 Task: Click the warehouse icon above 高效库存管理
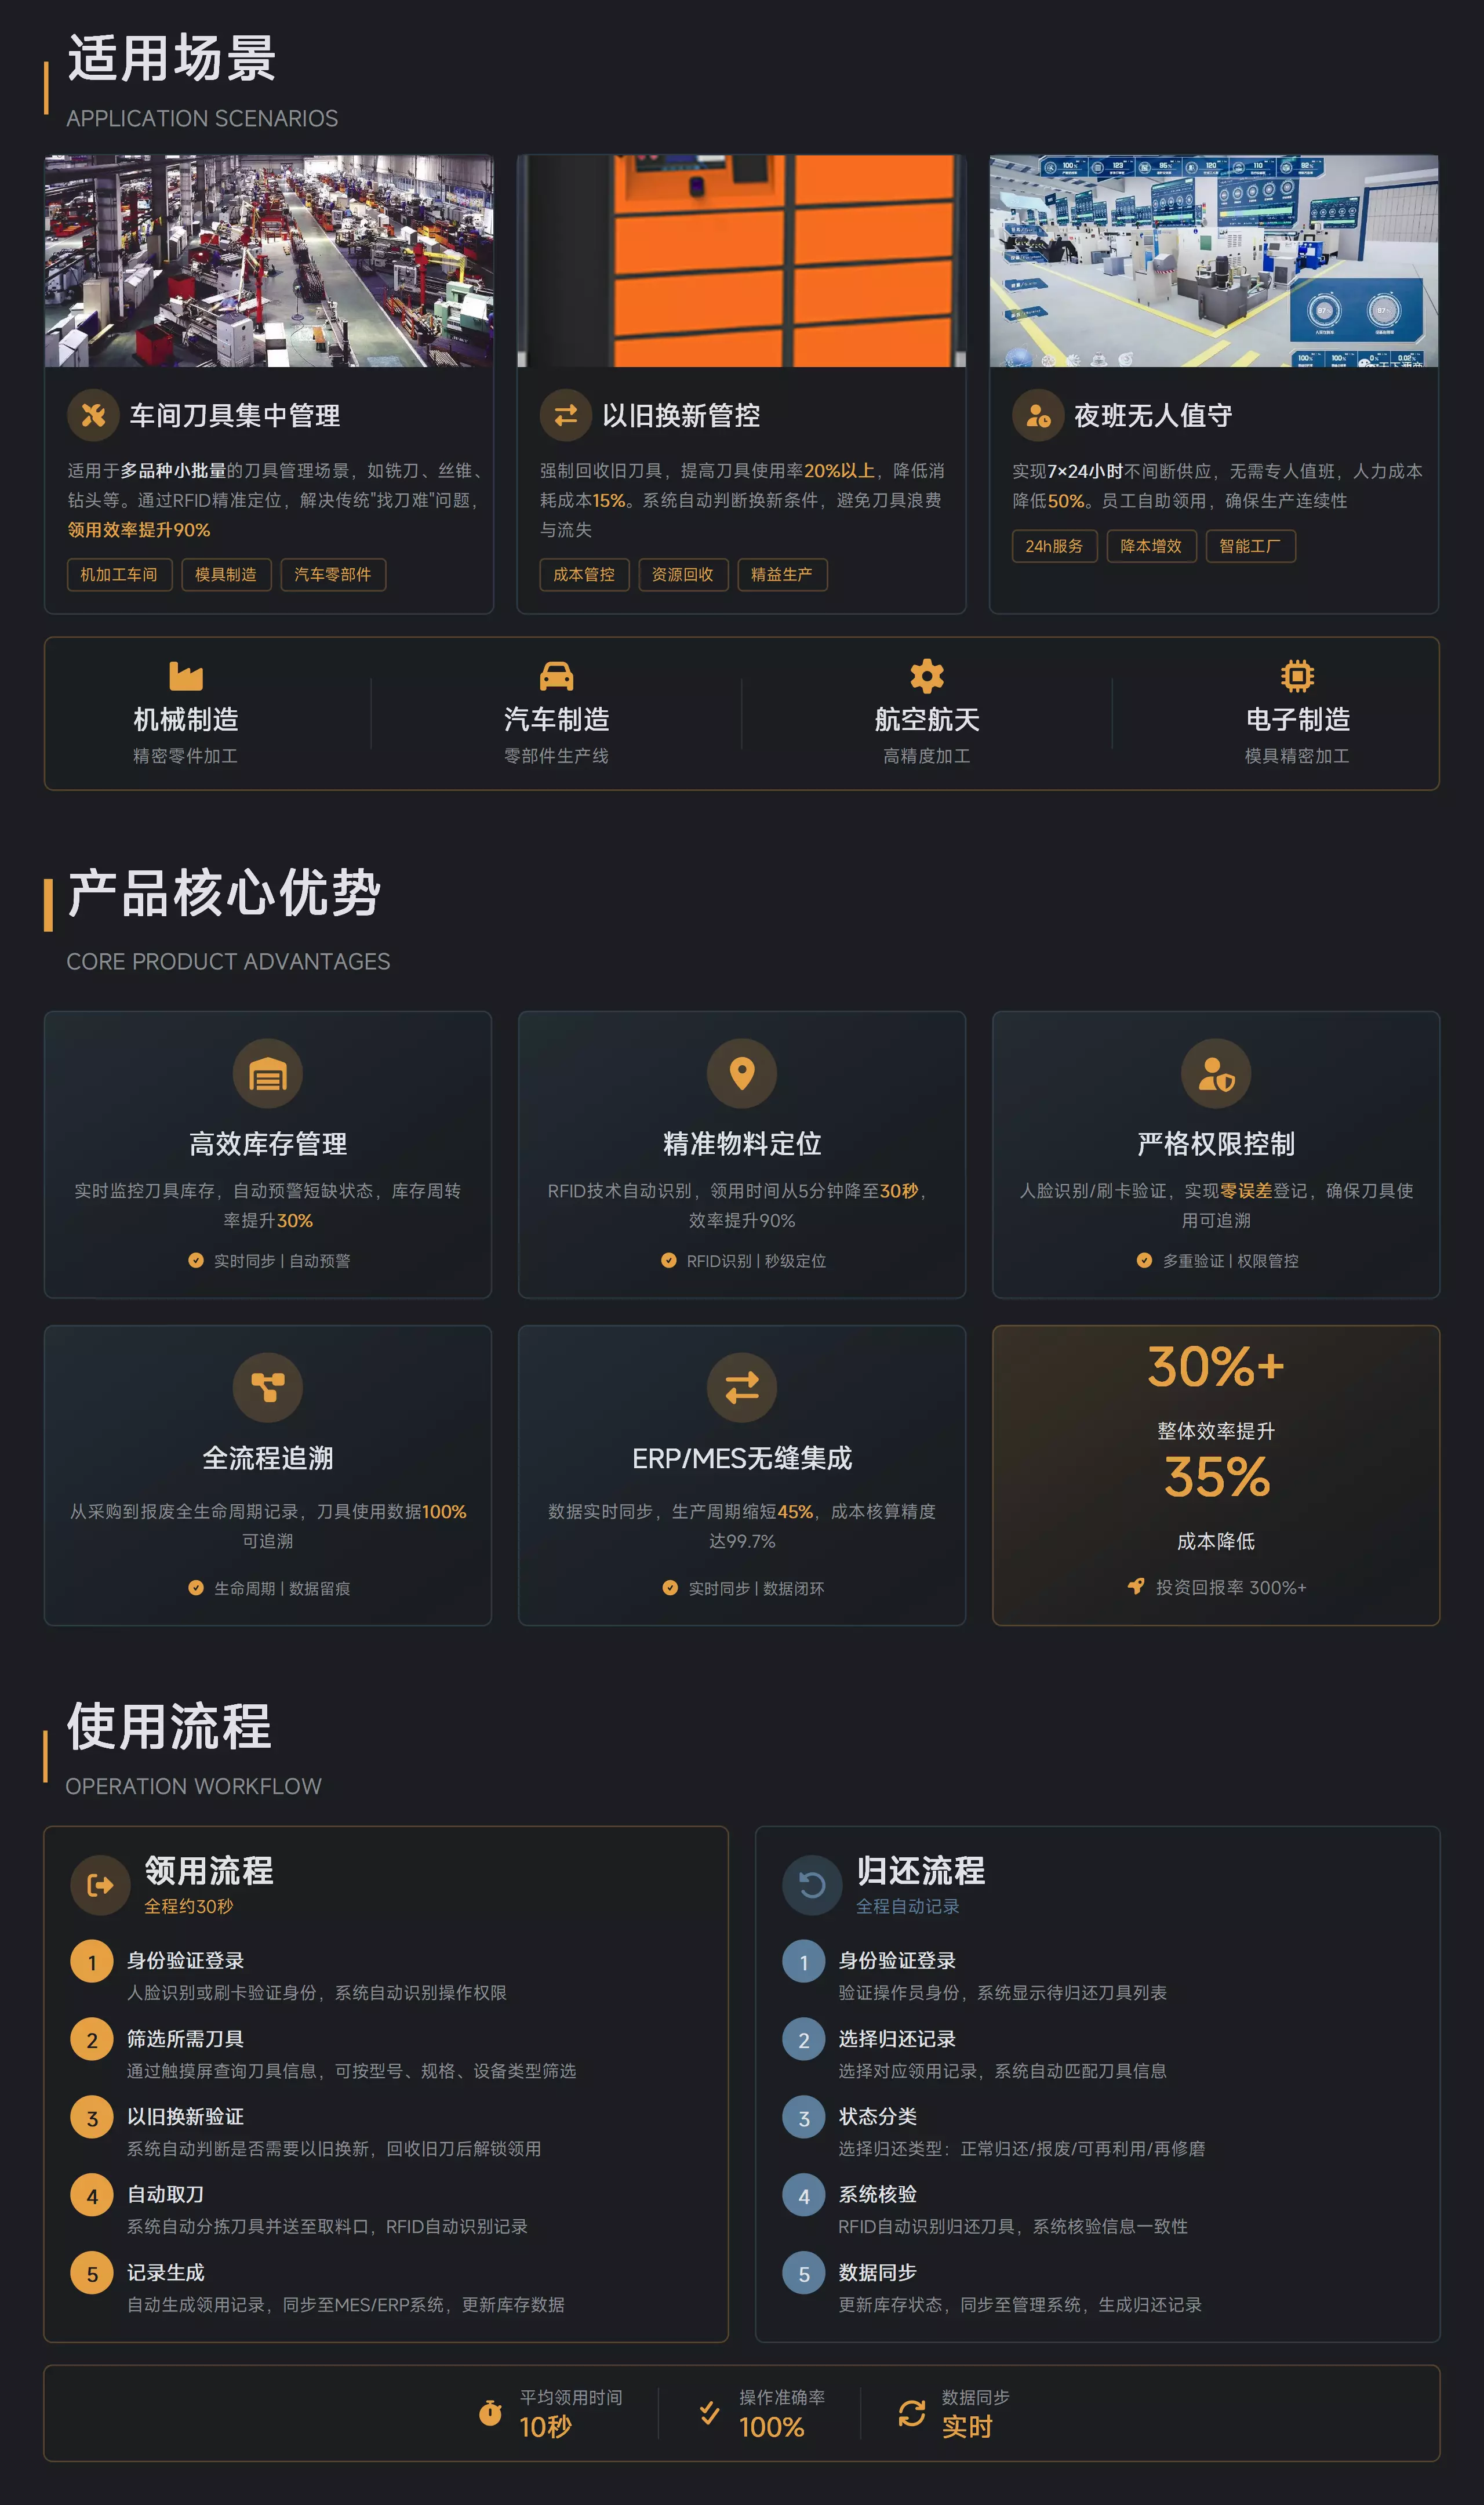point(268,1074)
